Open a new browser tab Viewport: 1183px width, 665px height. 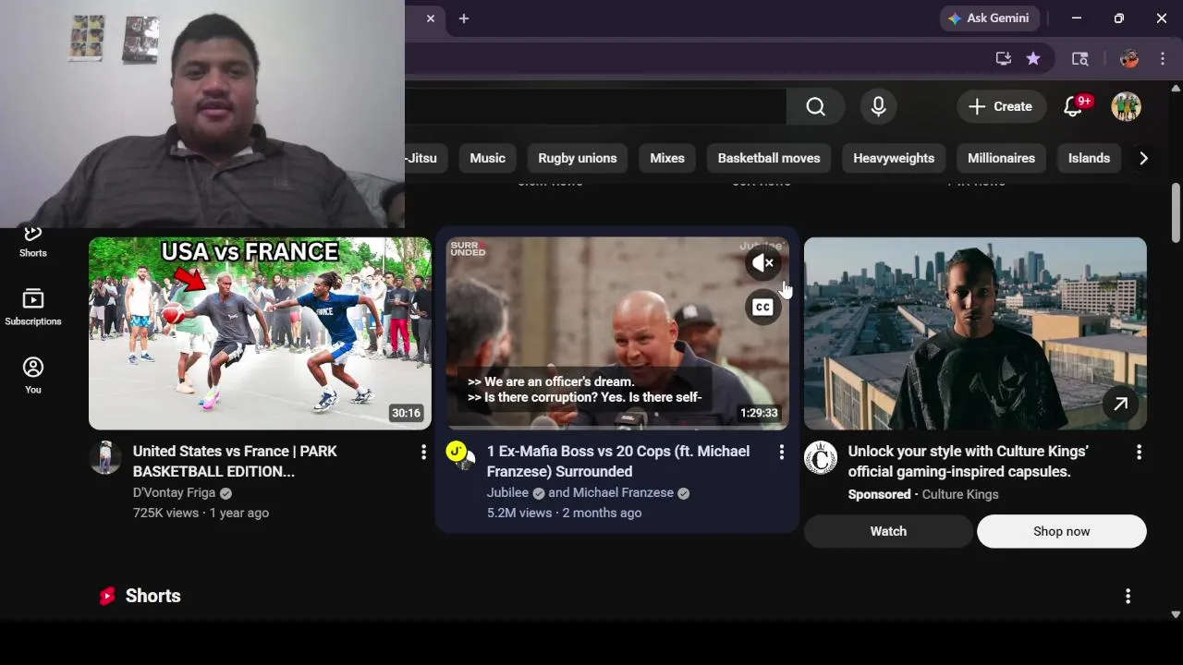[464, 18]
